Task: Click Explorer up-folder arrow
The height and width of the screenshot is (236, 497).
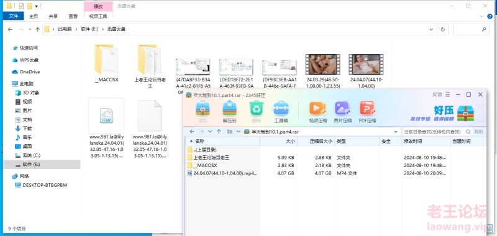Action: coord(37,29)
